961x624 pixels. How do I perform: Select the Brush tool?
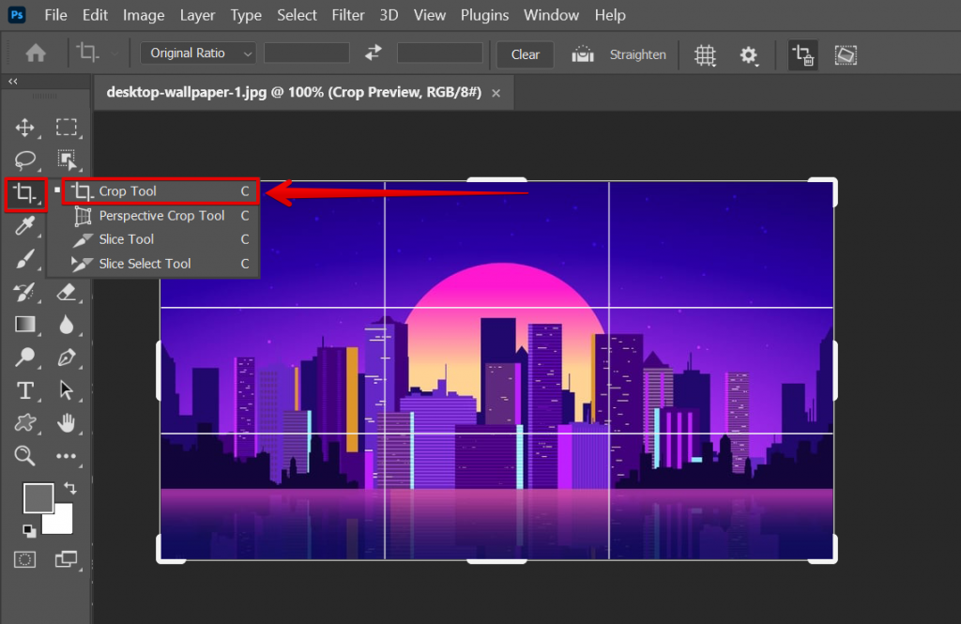click(x=24, y=259)
